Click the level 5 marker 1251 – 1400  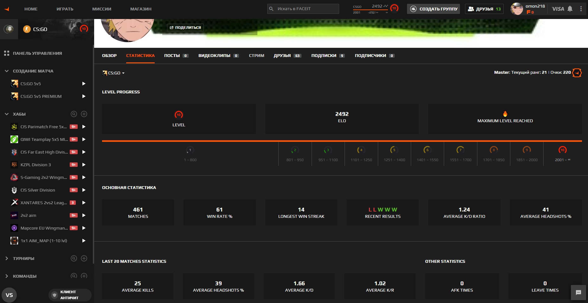click(394, 154)
